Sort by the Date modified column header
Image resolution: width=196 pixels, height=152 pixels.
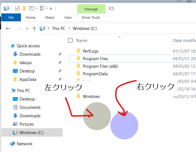(x=184, y=41)
